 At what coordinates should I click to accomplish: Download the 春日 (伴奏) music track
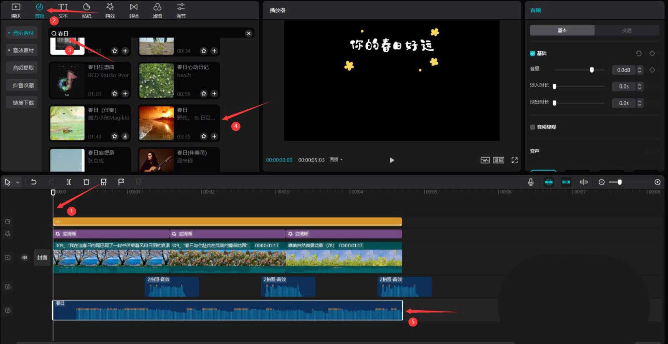pos(125,136)
